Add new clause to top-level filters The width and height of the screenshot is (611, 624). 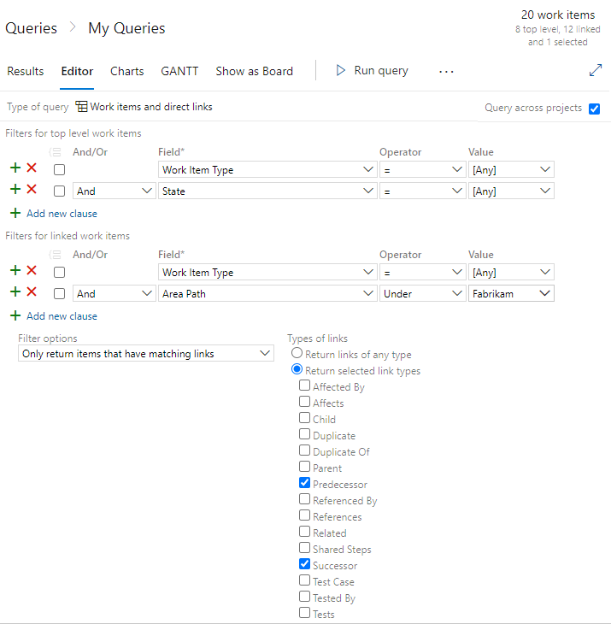pos(62,214)
